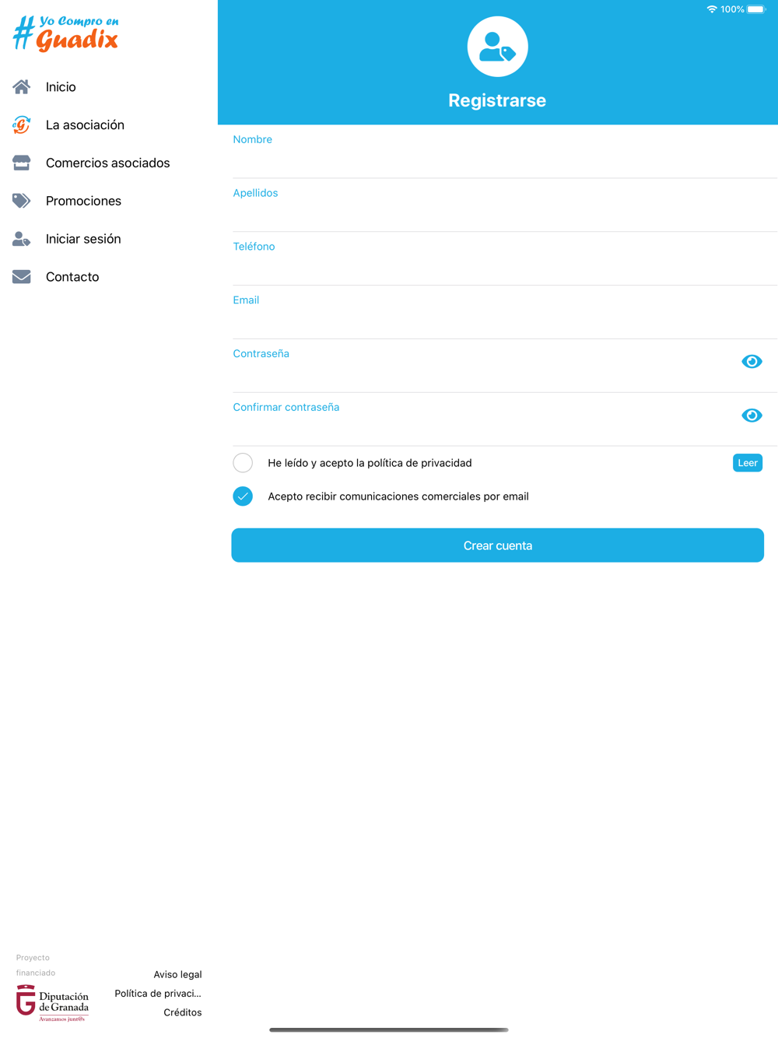778x1038 pixels.
Task: Tap the Yo Compro en Guadix logo
Action: point(66,33)
